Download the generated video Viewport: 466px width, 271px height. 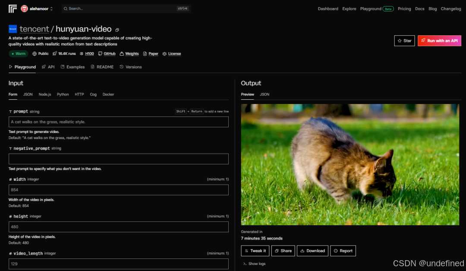[312, 251]
